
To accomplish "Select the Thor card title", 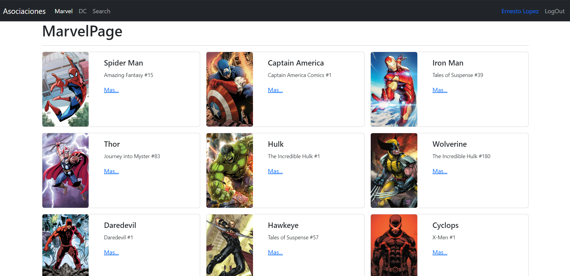I will click(112, 144).
